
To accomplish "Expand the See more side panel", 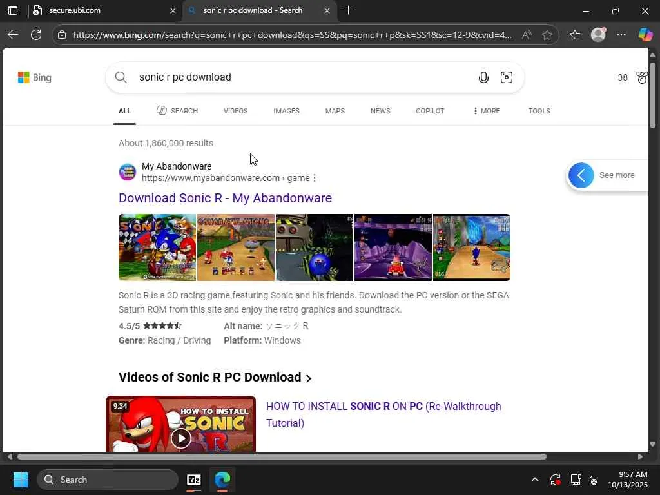I will [x=607, y=175].
